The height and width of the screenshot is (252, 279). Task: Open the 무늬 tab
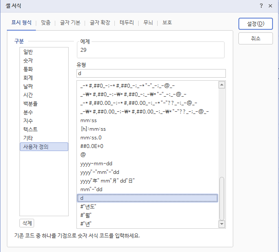(148, 22)
